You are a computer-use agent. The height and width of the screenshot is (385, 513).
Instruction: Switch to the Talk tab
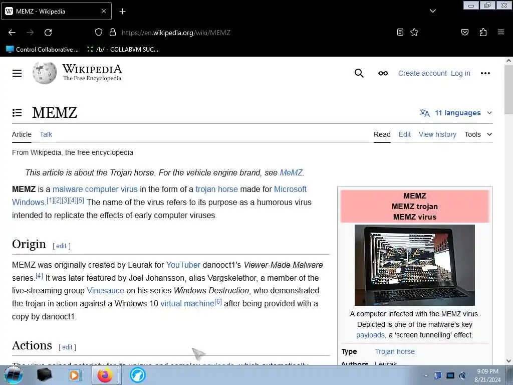[46, 134]
